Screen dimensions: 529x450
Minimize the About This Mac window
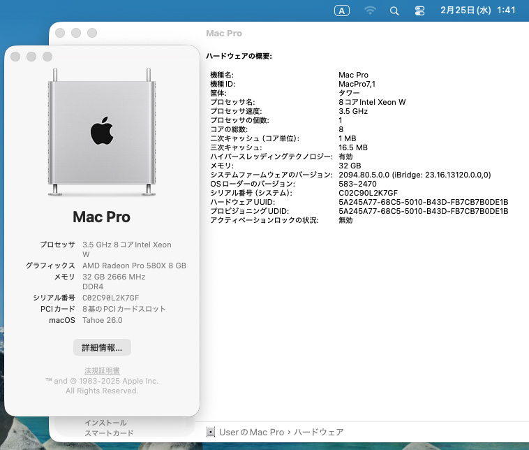point(31,57)
